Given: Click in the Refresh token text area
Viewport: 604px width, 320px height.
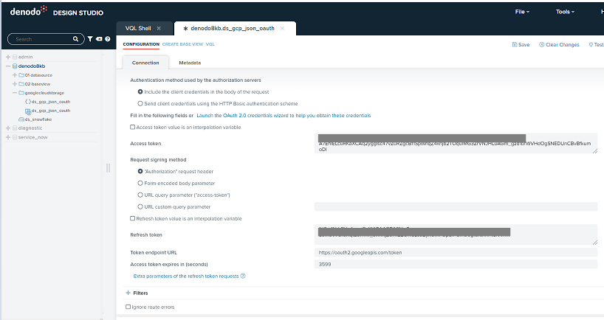Looking at the screenshot, I should click(456, 234).
